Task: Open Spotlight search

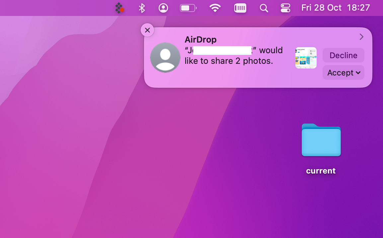Action: (x=264, y=8)
